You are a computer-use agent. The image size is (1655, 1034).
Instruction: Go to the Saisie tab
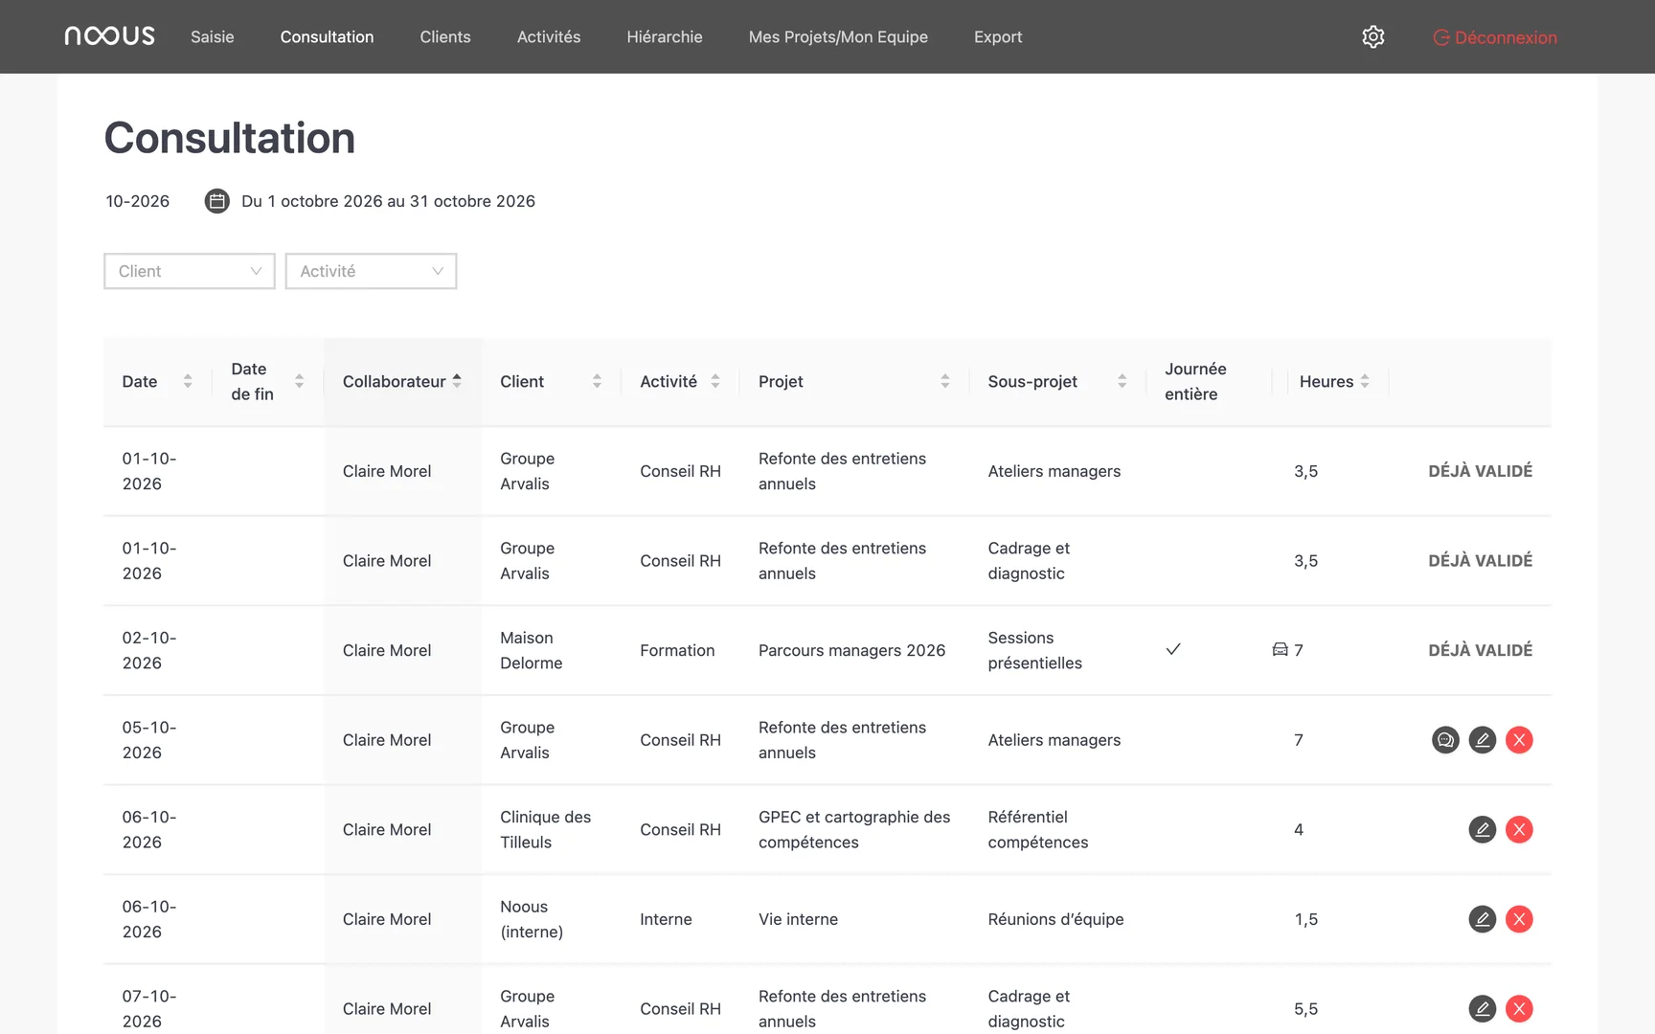(213, 36)
